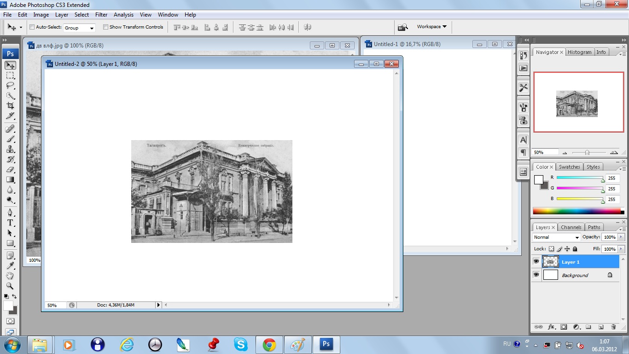The image size is (629, 354).
Task: Hide Layer 1 with its eye icon
Action: (536, 262)
